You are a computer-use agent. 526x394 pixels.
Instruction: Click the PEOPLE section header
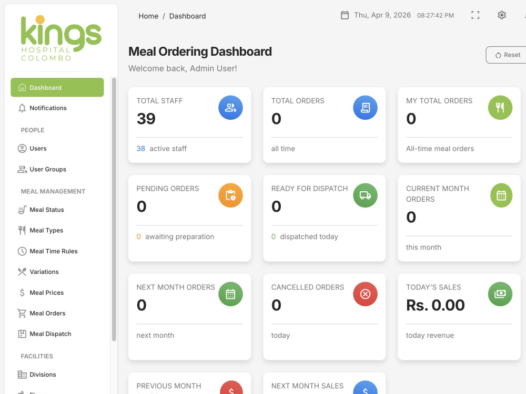[x=33, y=130]
